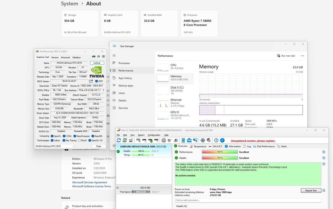Click the Repeat Test button
The width and height of the screenshot is (333, 209).
pos(311,190)
